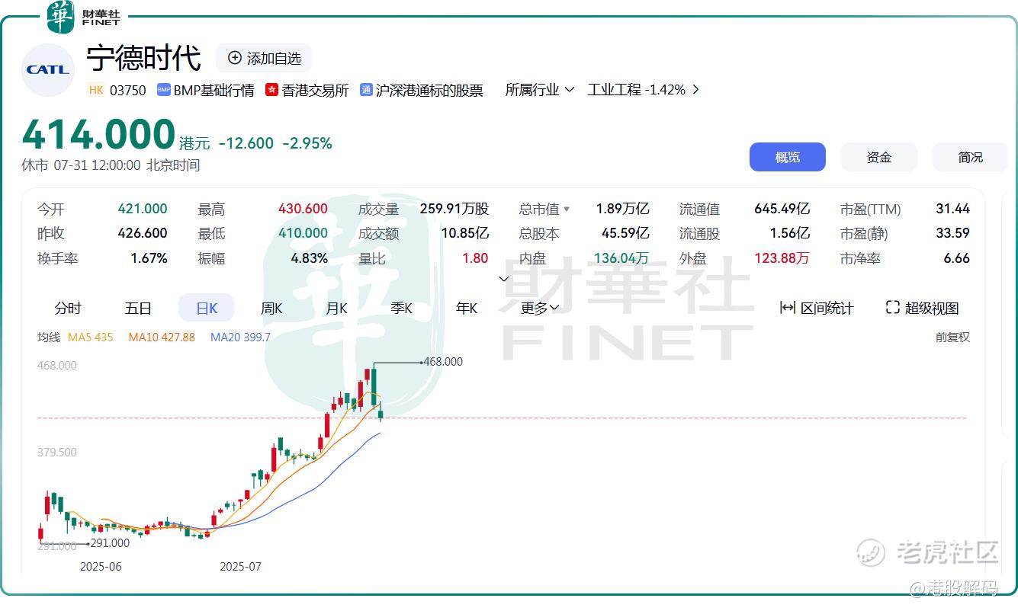Open the 更多 chart period dropdown

coord(540,308)
